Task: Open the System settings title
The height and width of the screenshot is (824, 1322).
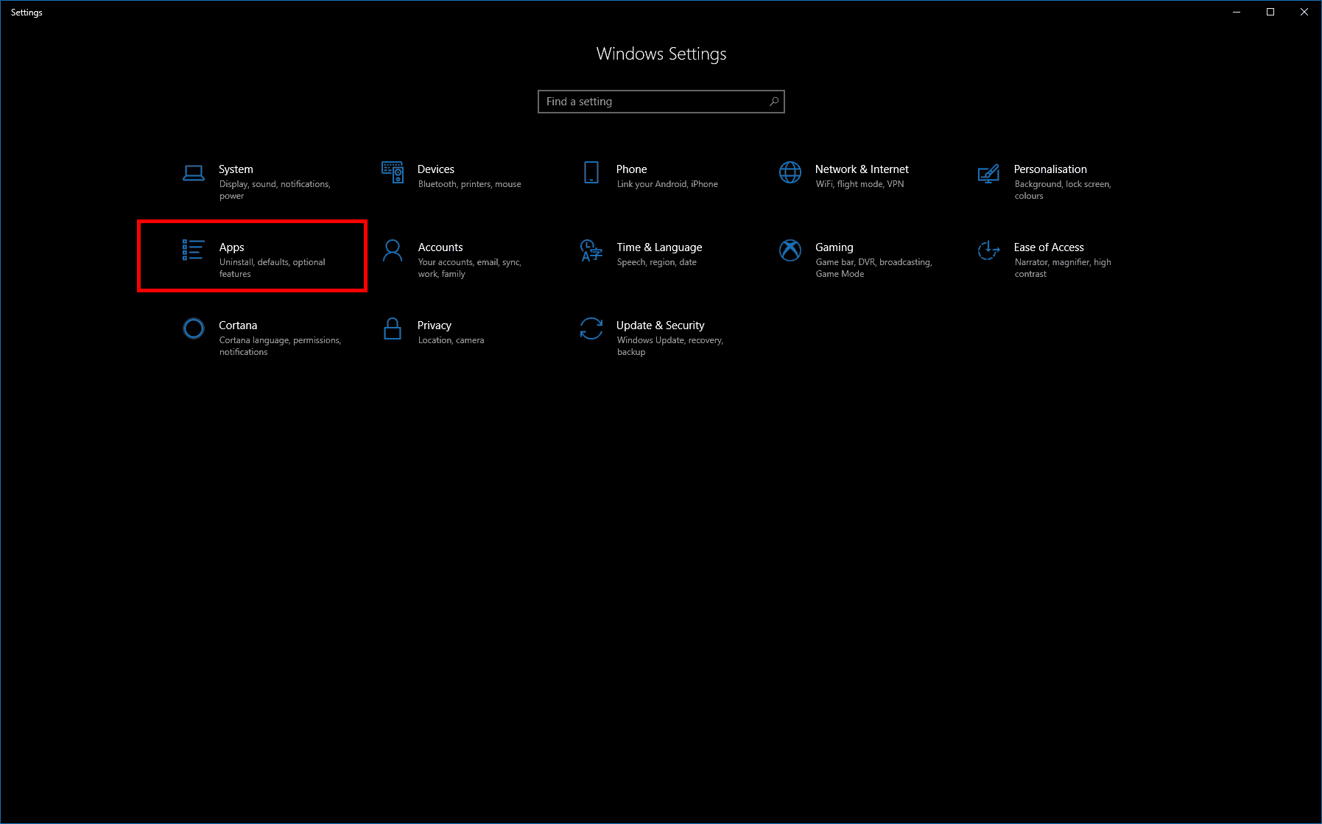Action: (236, 169)
